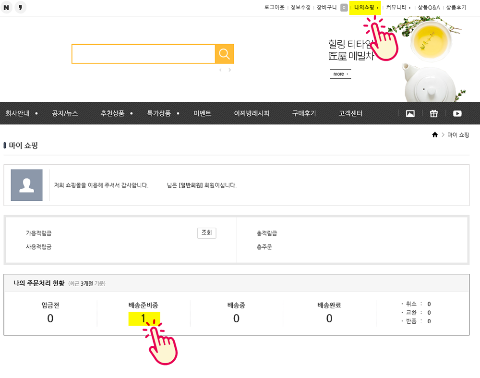Click 로그아웃 in the top bar
The image size is (480, 378).
point(274,8)
